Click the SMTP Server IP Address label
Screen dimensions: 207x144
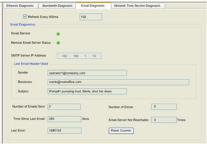pyautogui.click(x=29, y=56)
